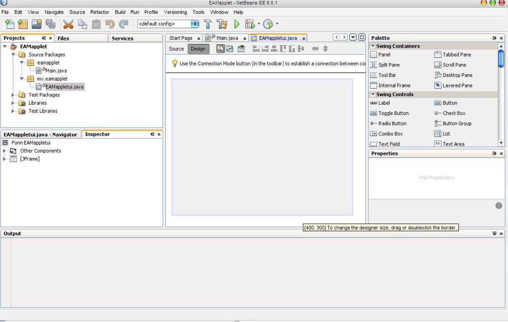Open the Tools menu

click(198, 12)
